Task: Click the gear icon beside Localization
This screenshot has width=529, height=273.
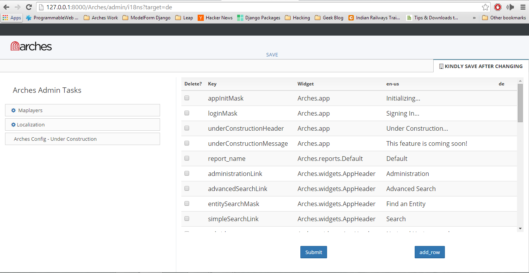Action: 14,125
